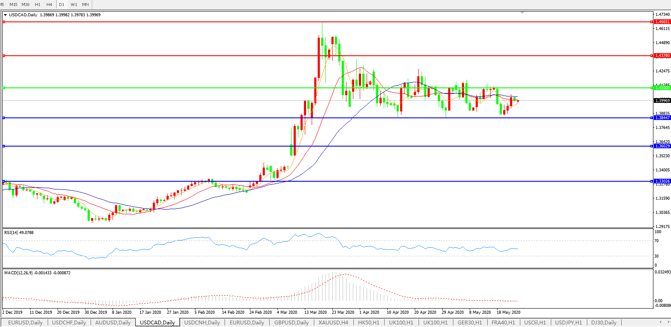The height and width of the screenshot is (327, 671).
Task: Switch to the XAUUSD,H4 chart tab
Action: tap(333, 322)
